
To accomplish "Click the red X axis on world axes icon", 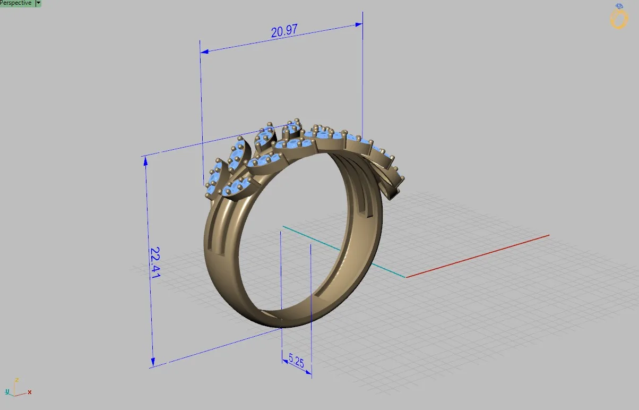I will tap(24, 393).
